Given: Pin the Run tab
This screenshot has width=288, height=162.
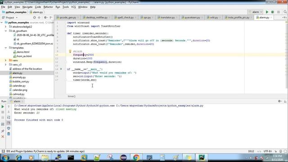Looking at the screenshot, I should [3, 131].
